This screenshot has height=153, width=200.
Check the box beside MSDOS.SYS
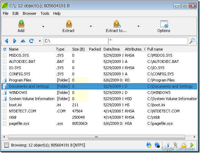click(5, 55)
